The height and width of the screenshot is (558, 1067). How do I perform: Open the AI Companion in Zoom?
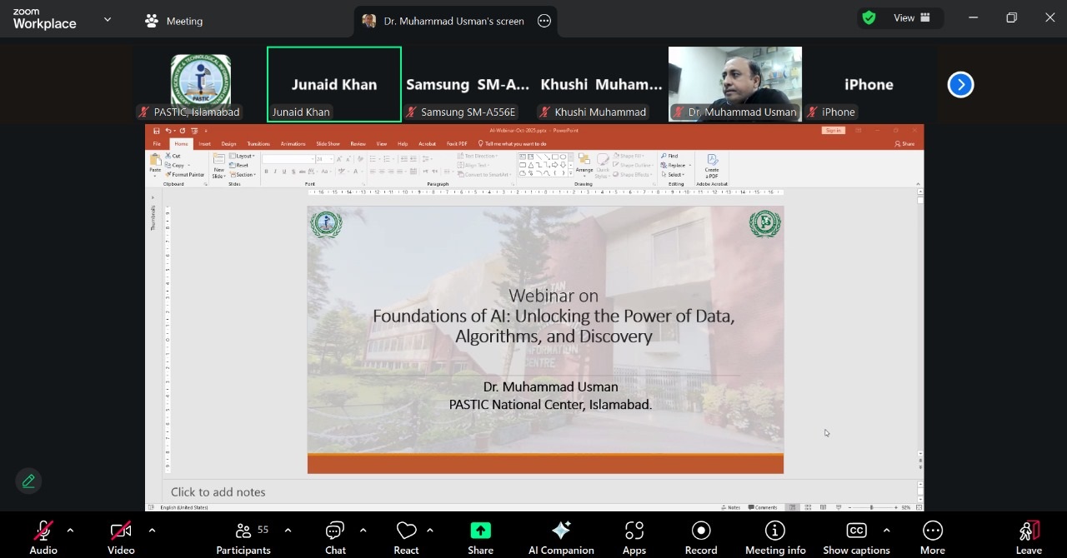coord(560,536)
